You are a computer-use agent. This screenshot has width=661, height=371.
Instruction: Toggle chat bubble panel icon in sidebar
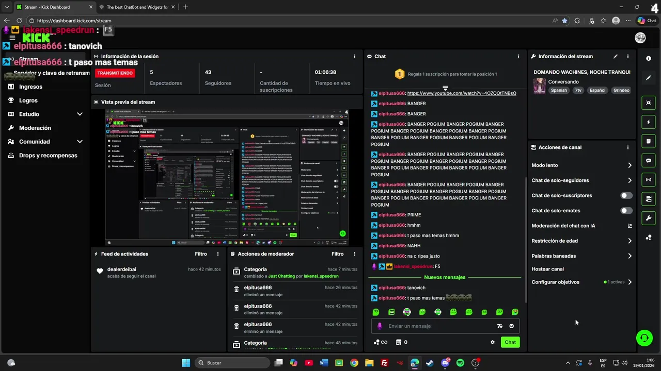[x=649, y=160]
